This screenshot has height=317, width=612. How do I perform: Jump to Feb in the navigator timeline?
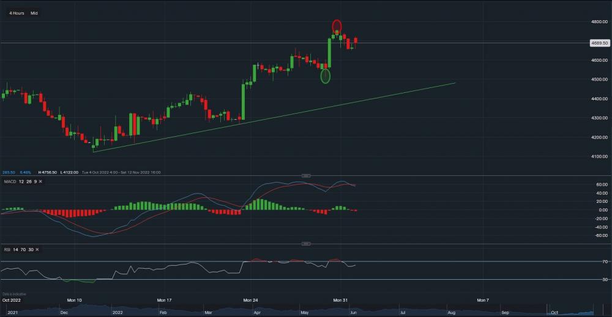point(163,313)
